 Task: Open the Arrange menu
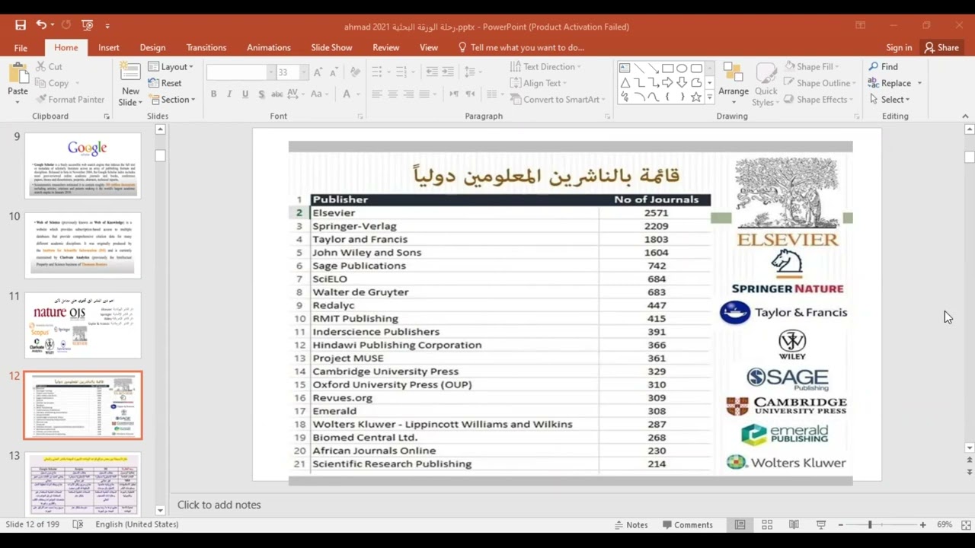734,84
